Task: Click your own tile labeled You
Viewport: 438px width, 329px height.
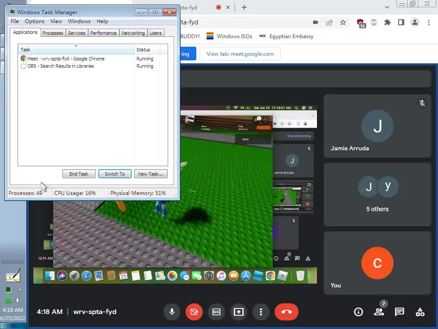Action: point(377,263)
